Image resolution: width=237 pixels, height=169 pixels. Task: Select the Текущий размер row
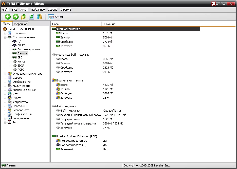click(x=126, y=119)
